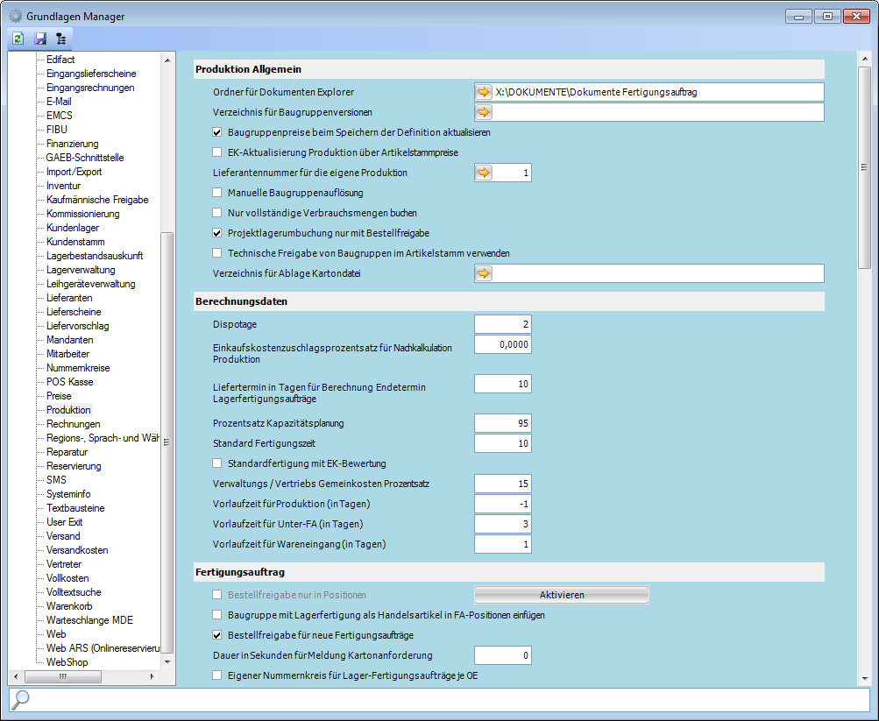Select Lagerverwaltung in the category tree
The height and width of the screenshot is (721, 879).
(x=81, y=270)
